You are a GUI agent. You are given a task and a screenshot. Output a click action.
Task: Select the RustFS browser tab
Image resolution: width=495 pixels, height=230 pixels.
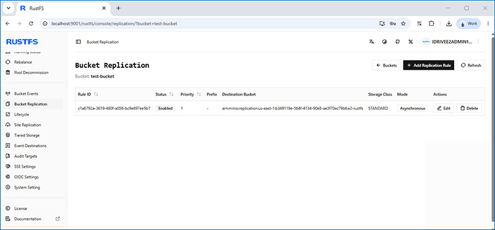click(63, 9)
